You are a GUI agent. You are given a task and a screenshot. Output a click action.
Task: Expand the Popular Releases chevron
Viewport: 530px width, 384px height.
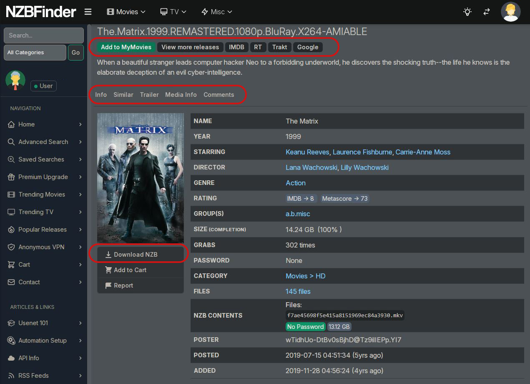coord(80,230)
